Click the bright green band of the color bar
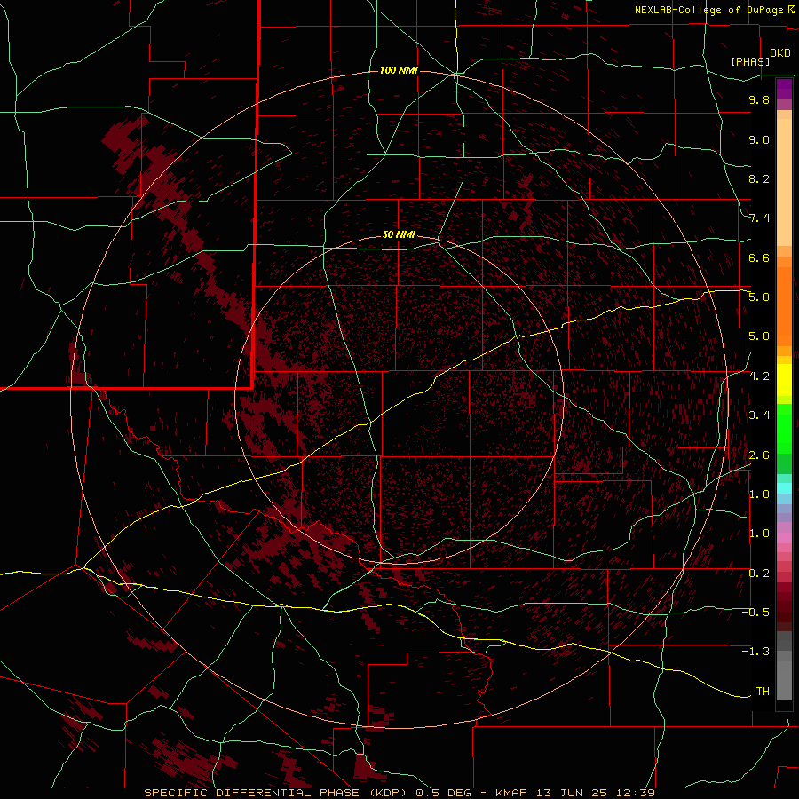799x799 pixels. (784, 428)
